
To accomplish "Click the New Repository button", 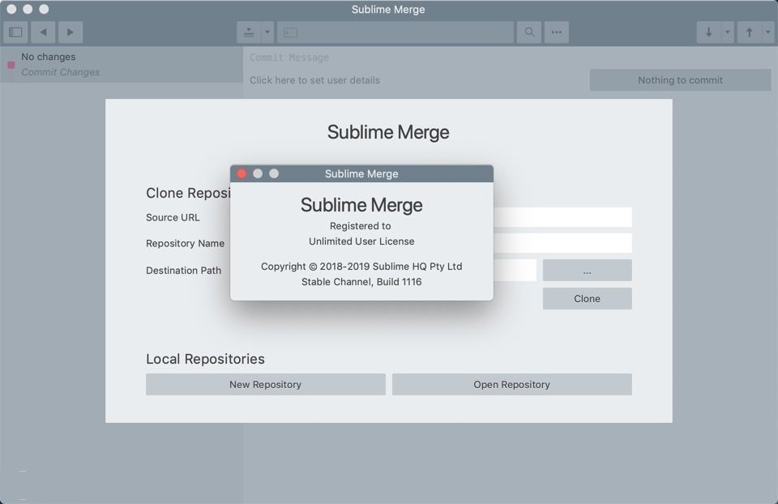I will coord(265,384).
